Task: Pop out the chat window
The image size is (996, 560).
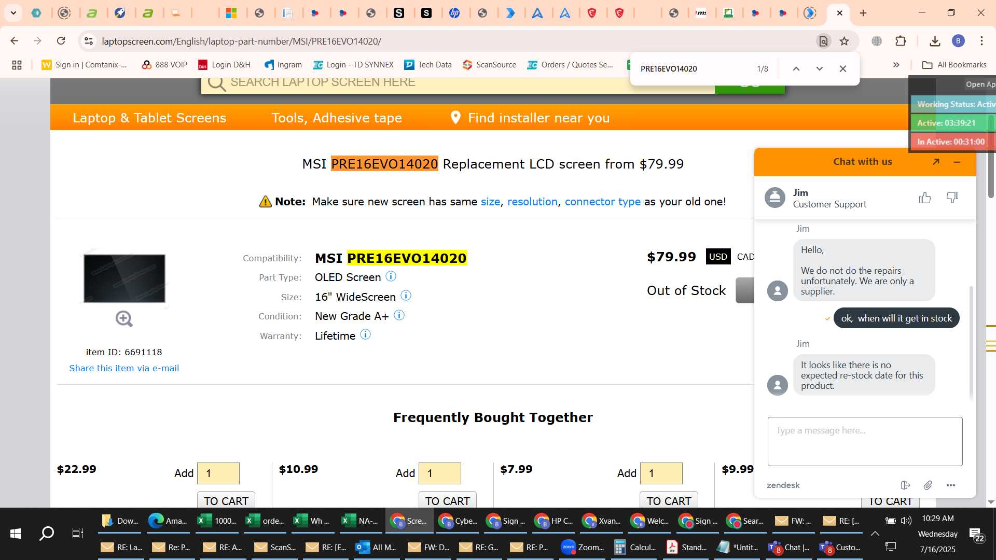Action: [936, 162]
